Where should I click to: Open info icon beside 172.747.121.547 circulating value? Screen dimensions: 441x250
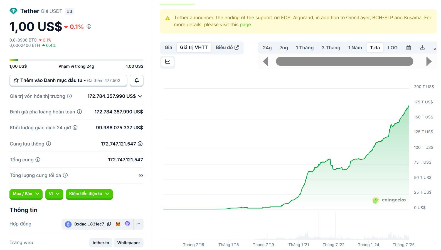pos(140,144)
